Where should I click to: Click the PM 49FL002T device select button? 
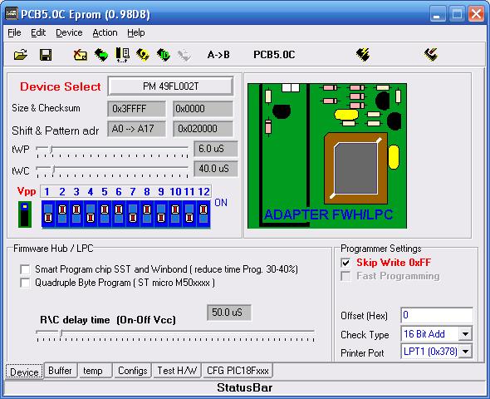(x=170, y=86)
